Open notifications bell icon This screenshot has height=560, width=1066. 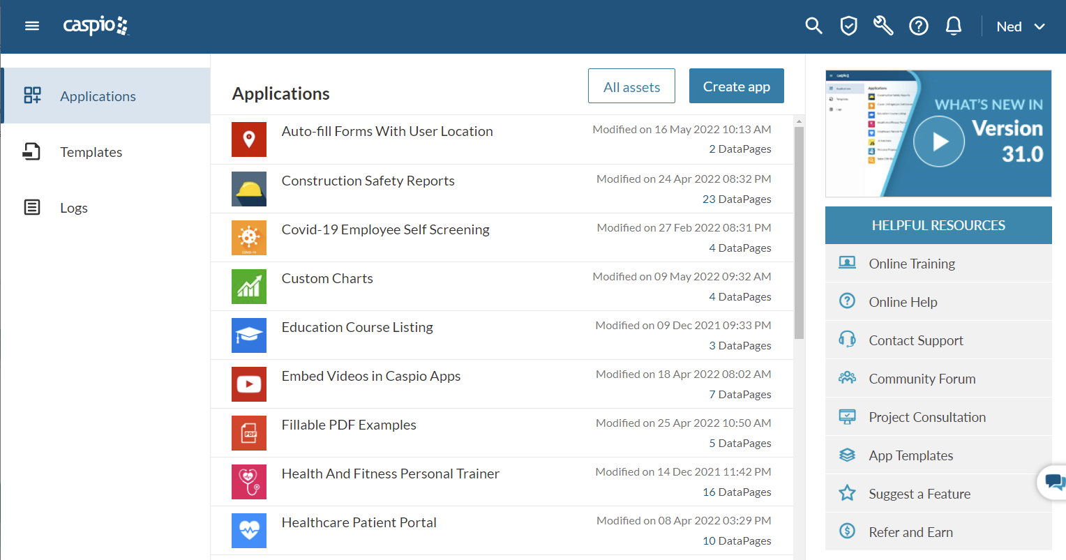953,27
